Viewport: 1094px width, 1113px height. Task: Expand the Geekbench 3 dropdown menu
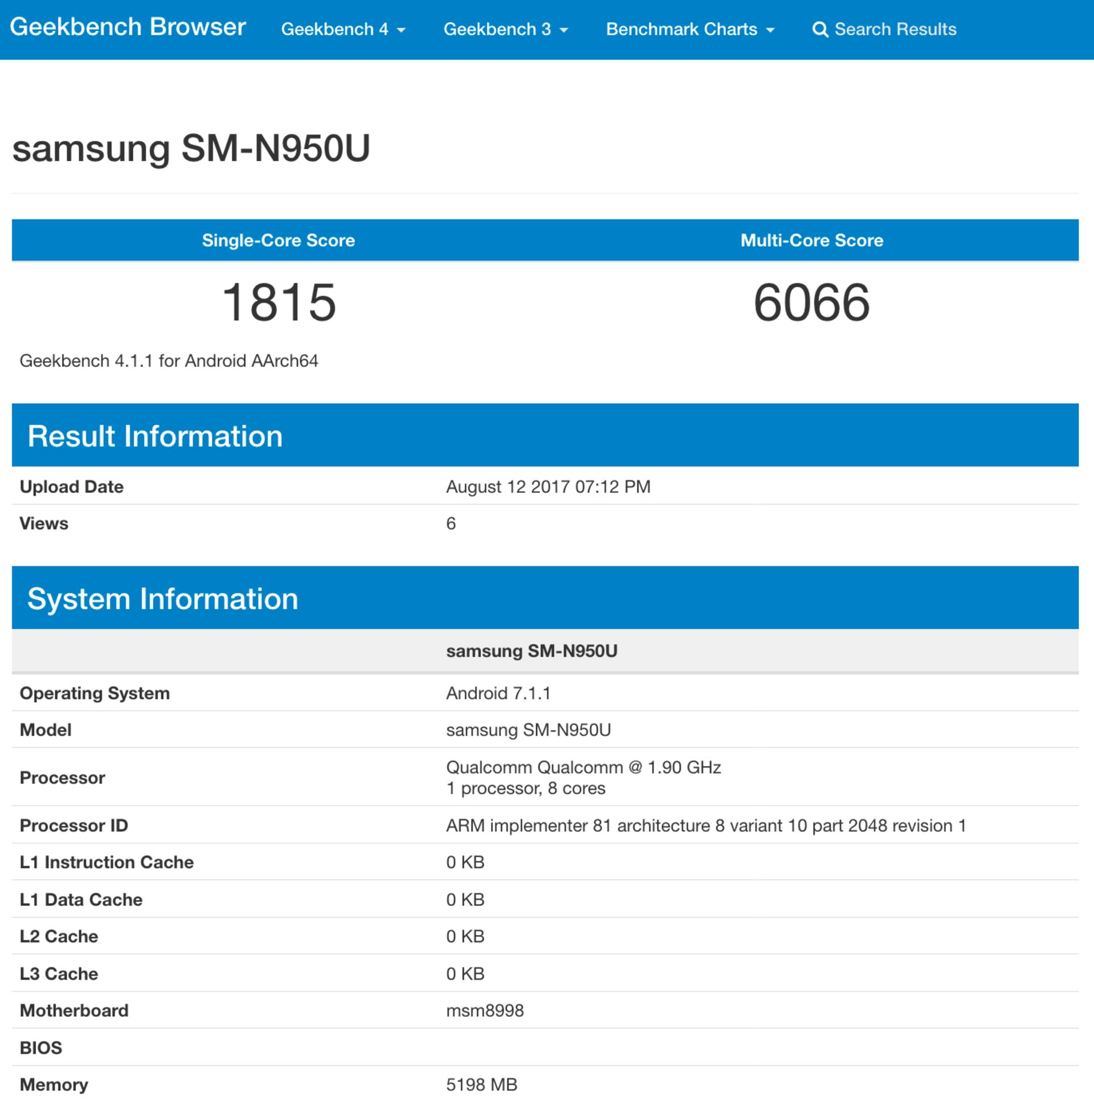[x=505, y=29]
